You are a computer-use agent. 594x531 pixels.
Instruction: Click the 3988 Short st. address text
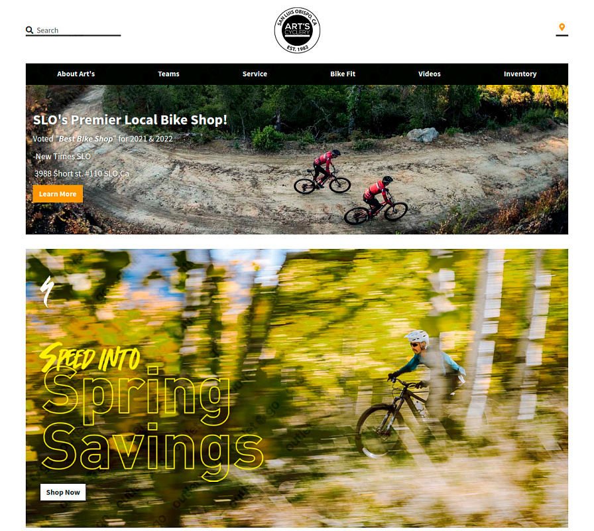click(82, 174)
